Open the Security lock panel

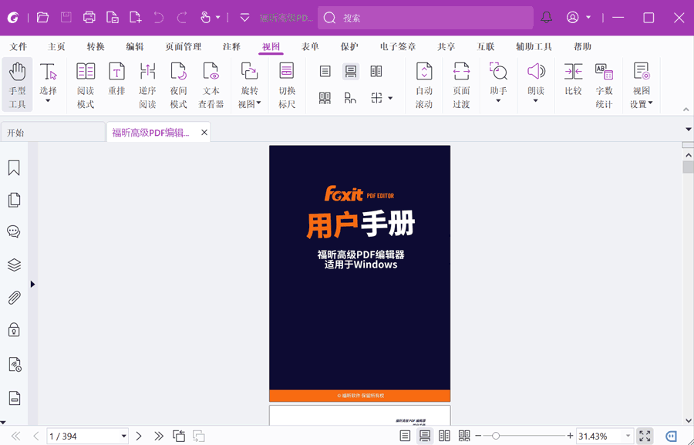(x=14, y=330)
